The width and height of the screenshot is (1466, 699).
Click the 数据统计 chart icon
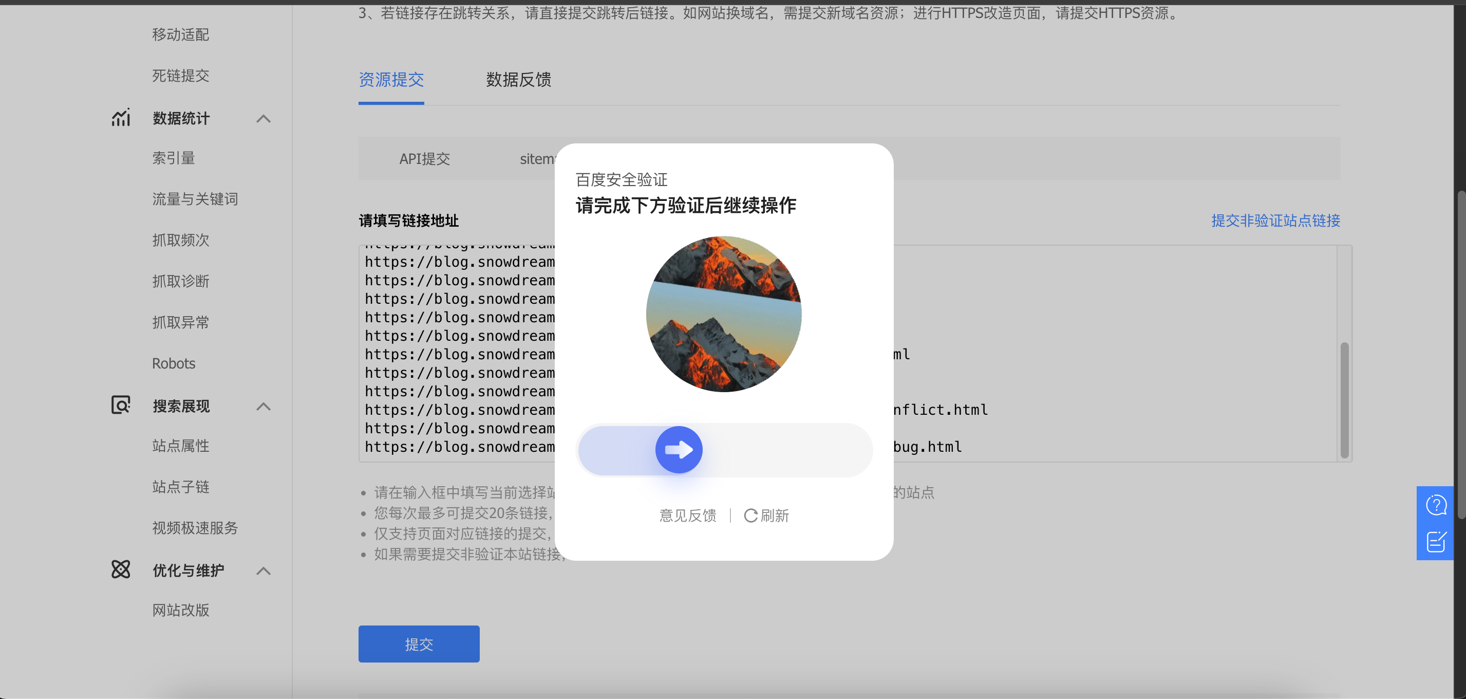coord(121,118)
